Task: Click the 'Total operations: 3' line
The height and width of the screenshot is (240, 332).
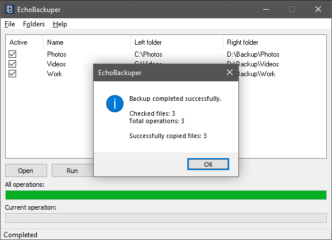Action: pyautogui.click(x=157, y=121)
